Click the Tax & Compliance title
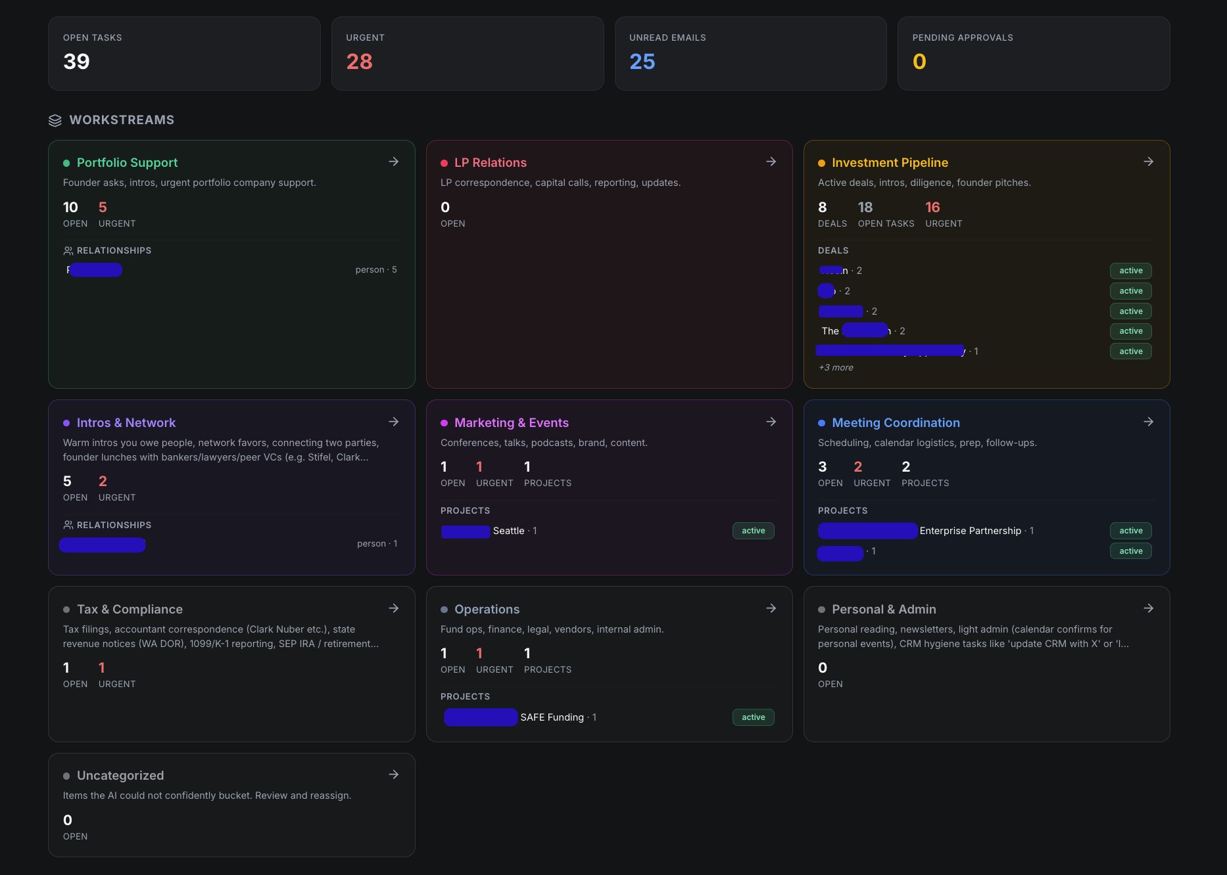This screenshot has height=875, width=1227. pos(130,609)
